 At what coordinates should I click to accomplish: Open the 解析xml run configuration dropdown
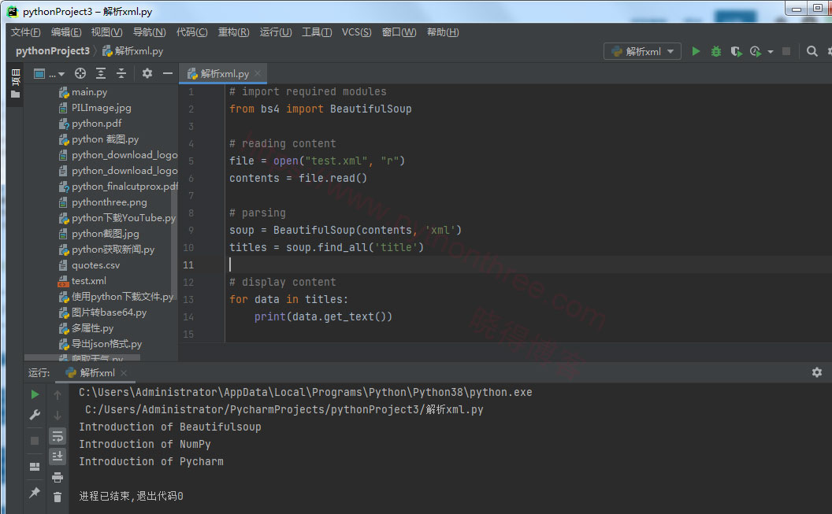(643, 51)
